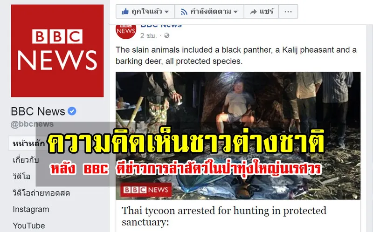Open the Thai tycoon arrested article headline
The width and height of the screenshot is (373, 232).
click(x=224, y=216)
